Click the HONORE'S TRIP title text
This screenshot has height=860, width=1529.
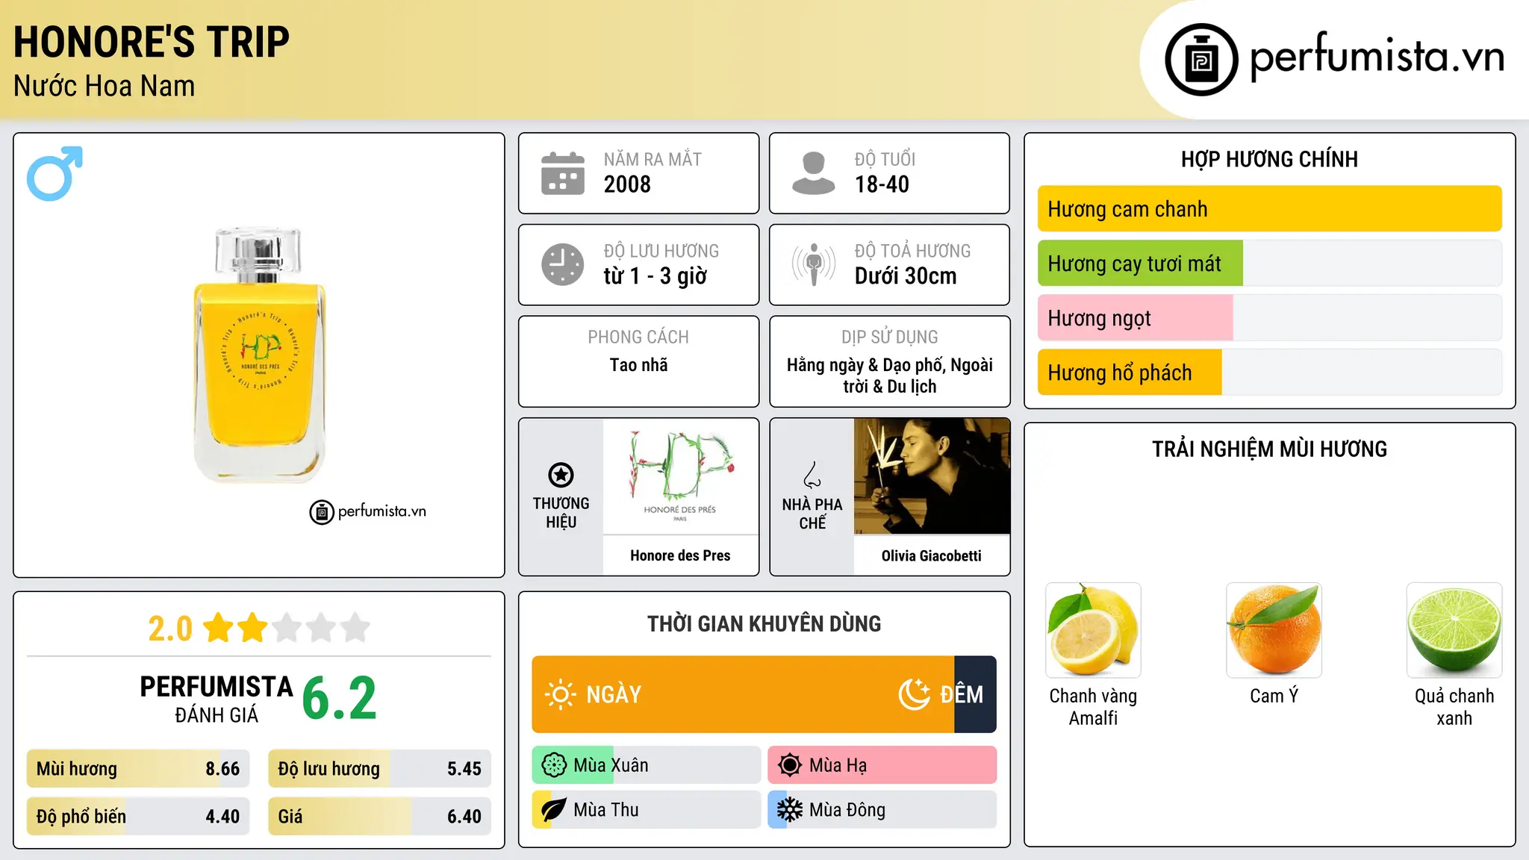(x=152, y=42)
